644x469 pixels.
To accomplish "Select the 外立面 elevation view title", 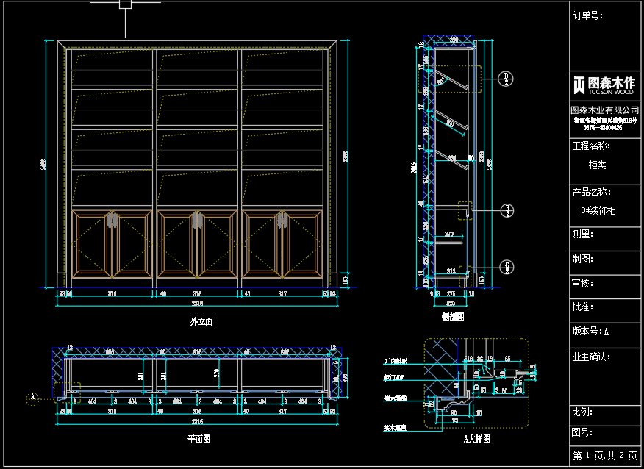I will (x=201, y=321).
